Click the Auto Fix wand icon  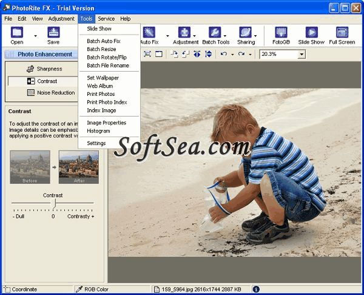149,32
